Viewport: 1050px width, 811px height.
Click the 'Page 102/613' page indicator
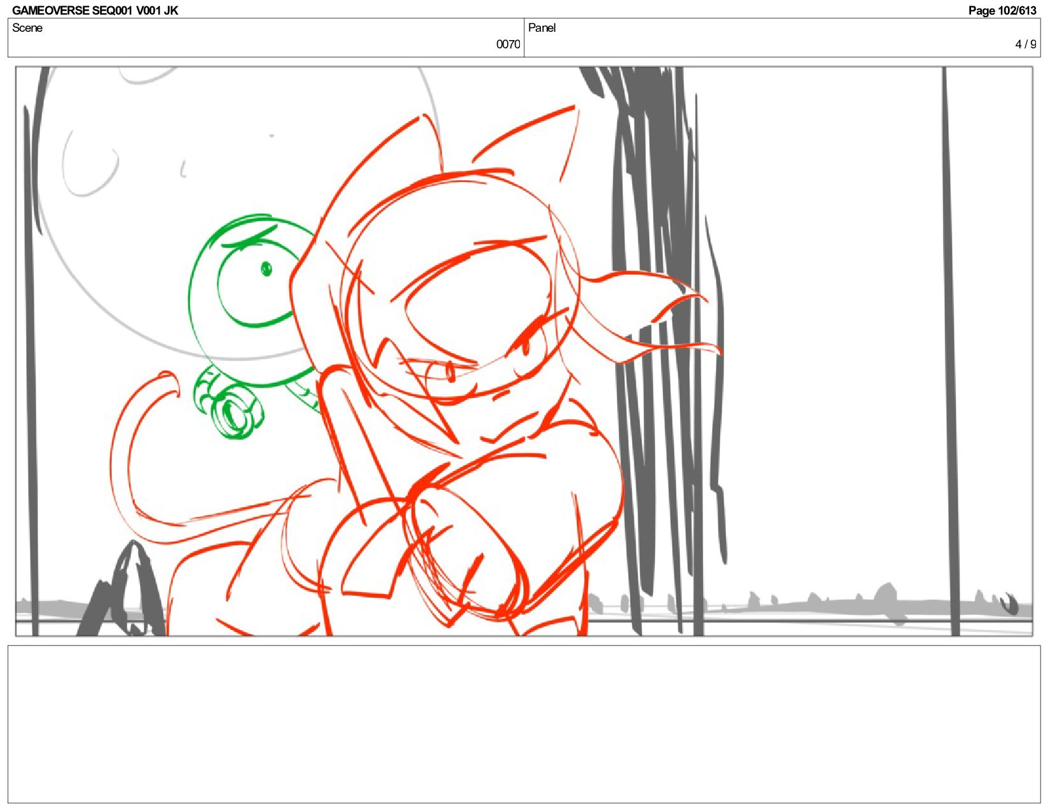point(1002,10)
